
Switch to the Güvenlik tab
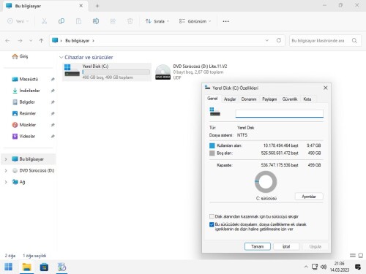click(x=290, y=99)
